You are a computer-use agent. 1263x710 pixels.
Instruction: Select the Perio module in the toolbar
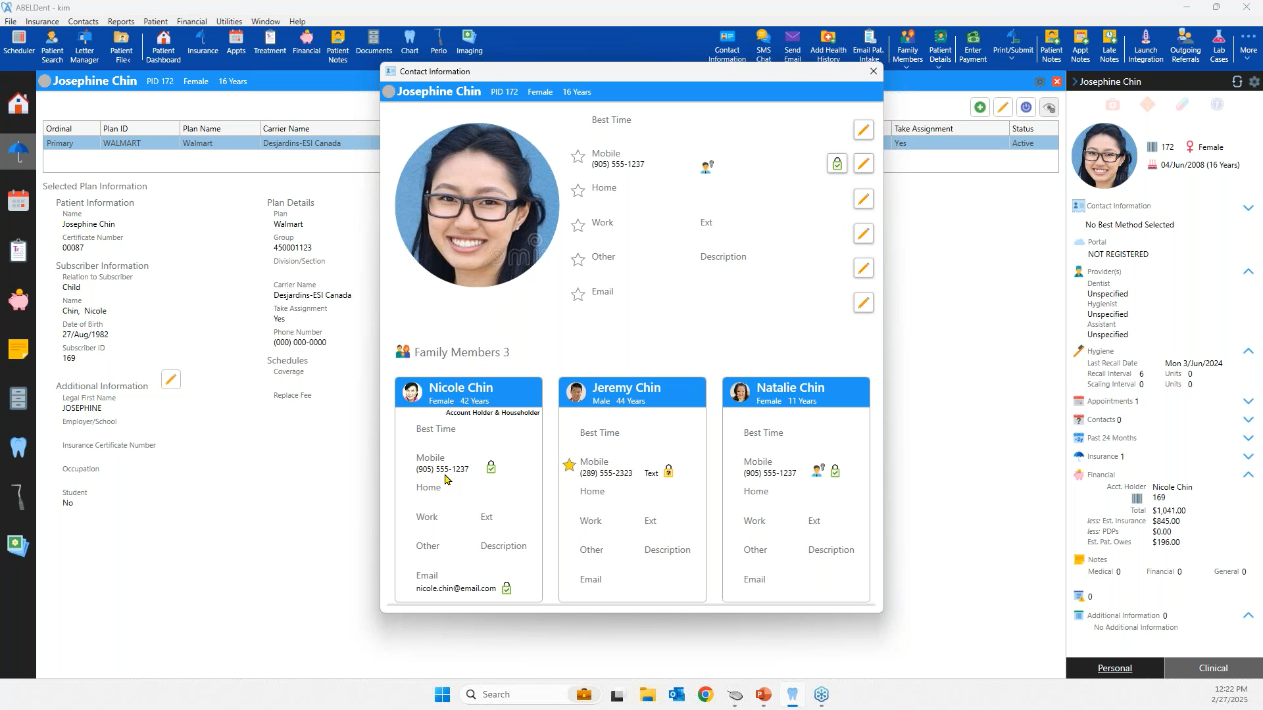point(438,41)
